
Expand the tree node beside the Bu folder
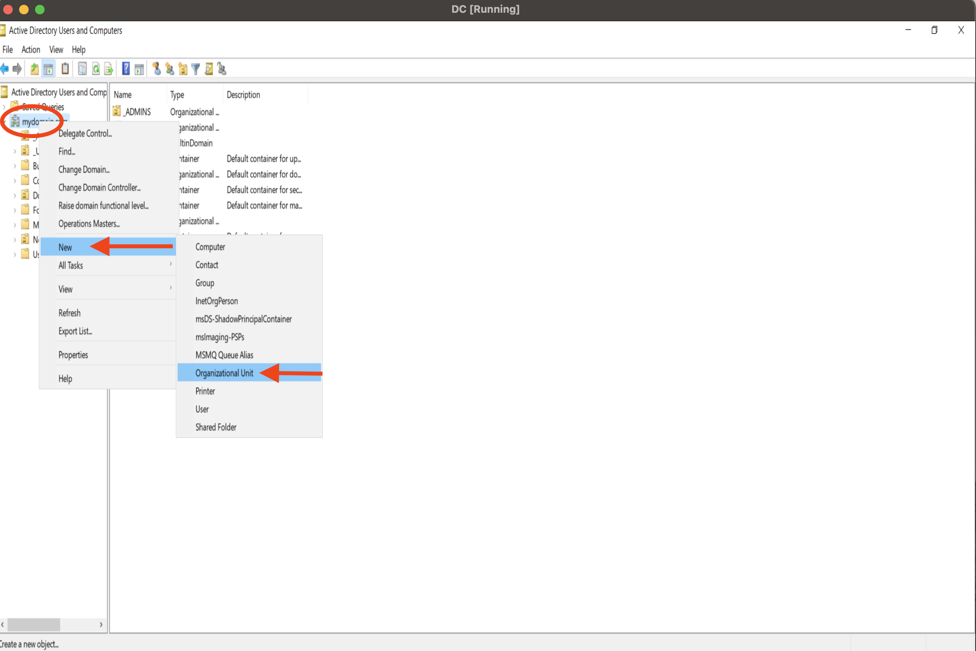pos(15,166)
